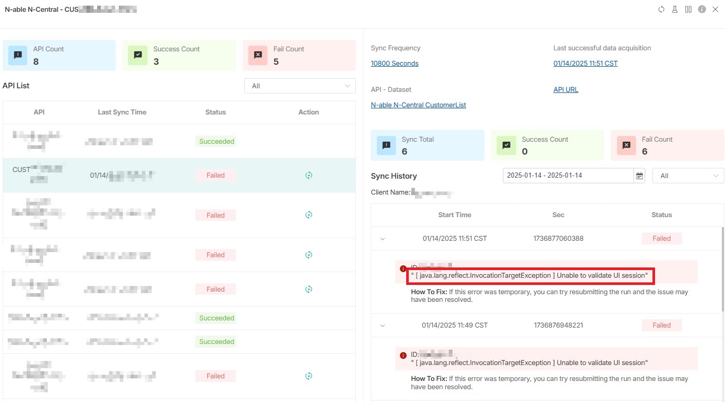Click the left panel Fail Count card icon

point(258,55)
